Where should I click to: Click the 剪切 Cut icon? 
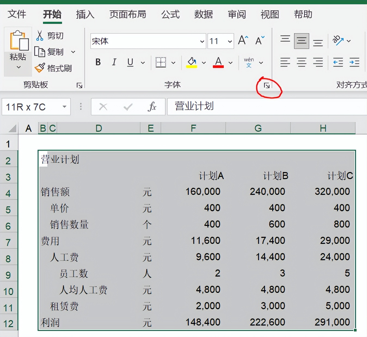40,35
